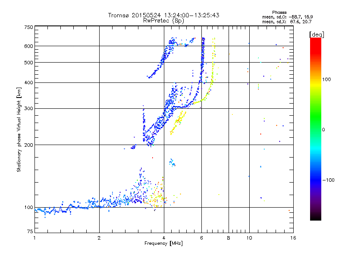Click the "[deg]" colorbar unit label
Viewport: 345px width, 259px height.
(x=317, y=34)
